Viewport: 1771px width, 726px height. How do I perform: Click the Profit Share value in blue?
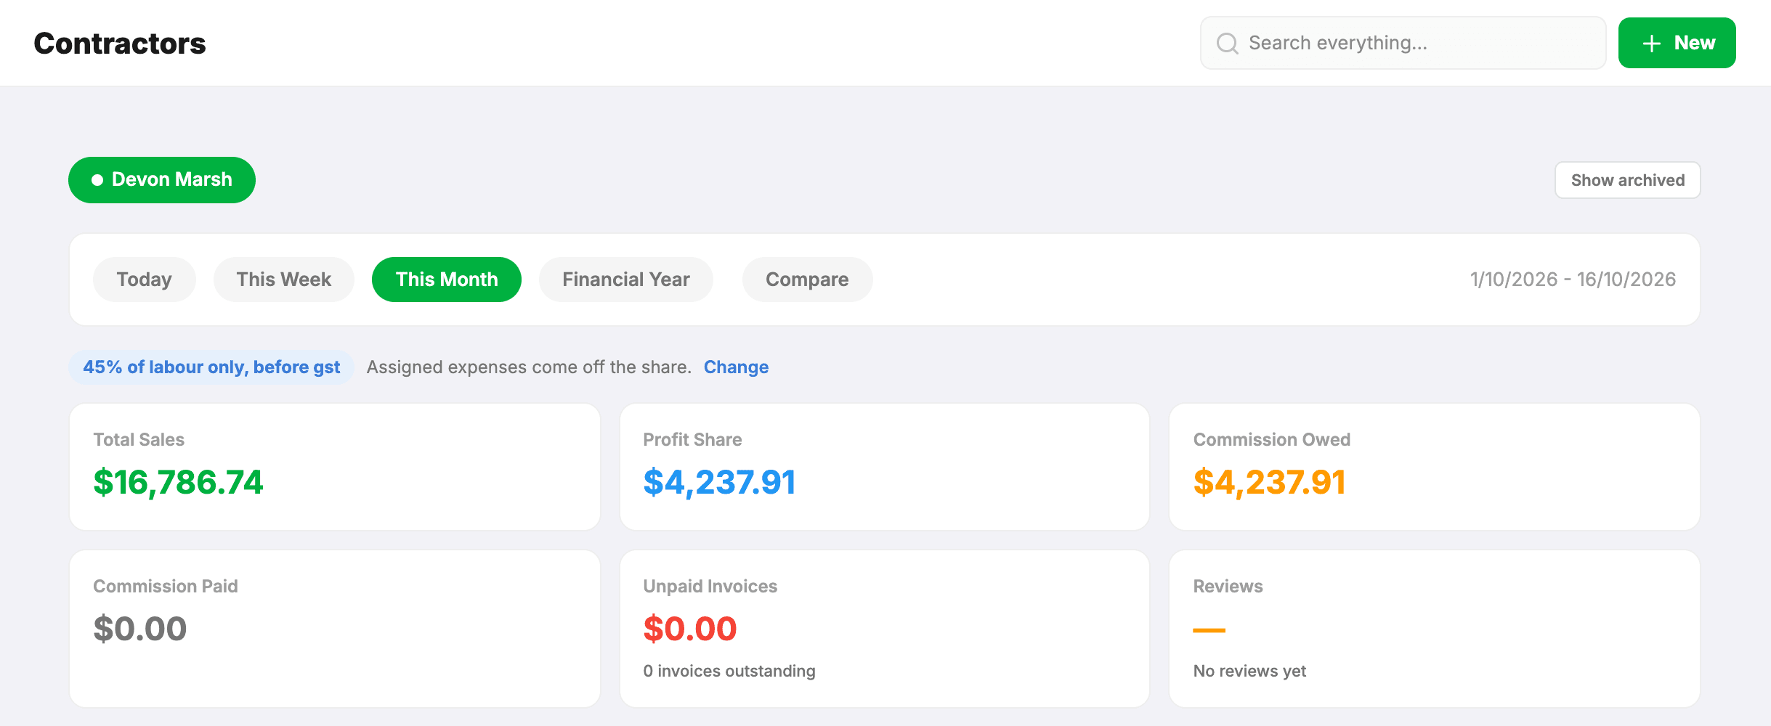tap(719, 483)
